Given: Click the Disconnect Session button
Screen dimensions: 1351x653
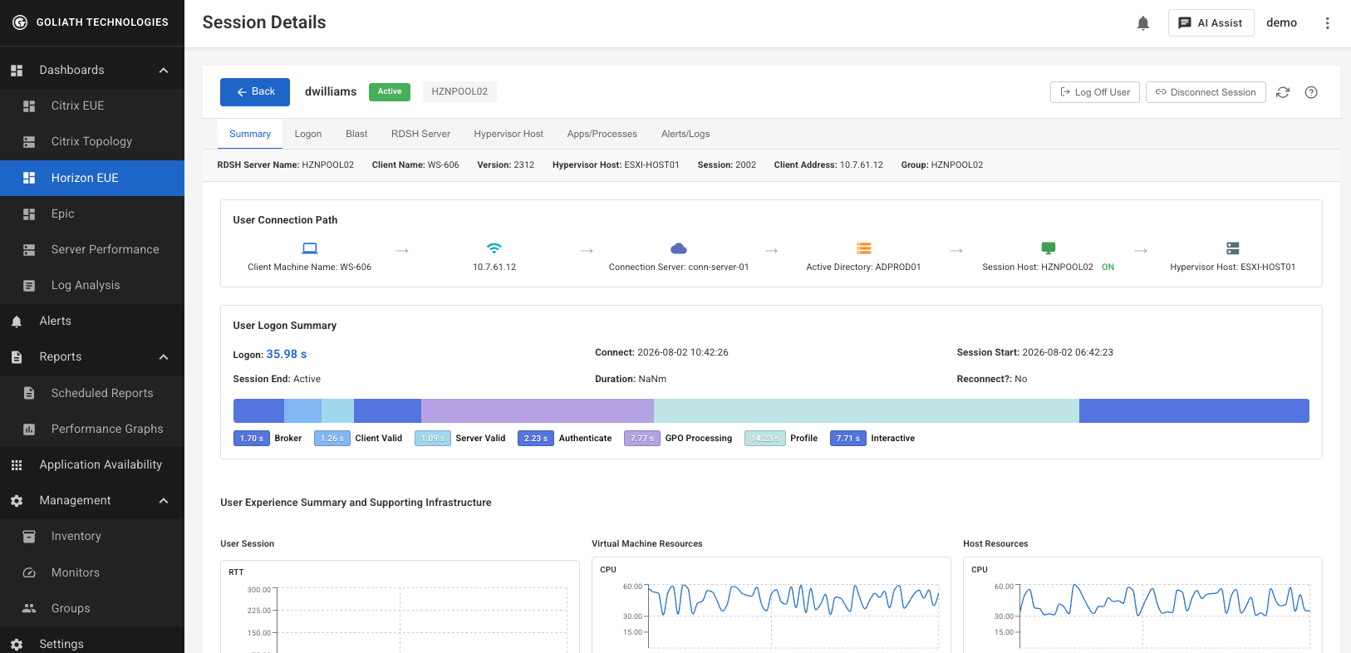Looking at the screenshot, I should click(x=1206, y=92).
